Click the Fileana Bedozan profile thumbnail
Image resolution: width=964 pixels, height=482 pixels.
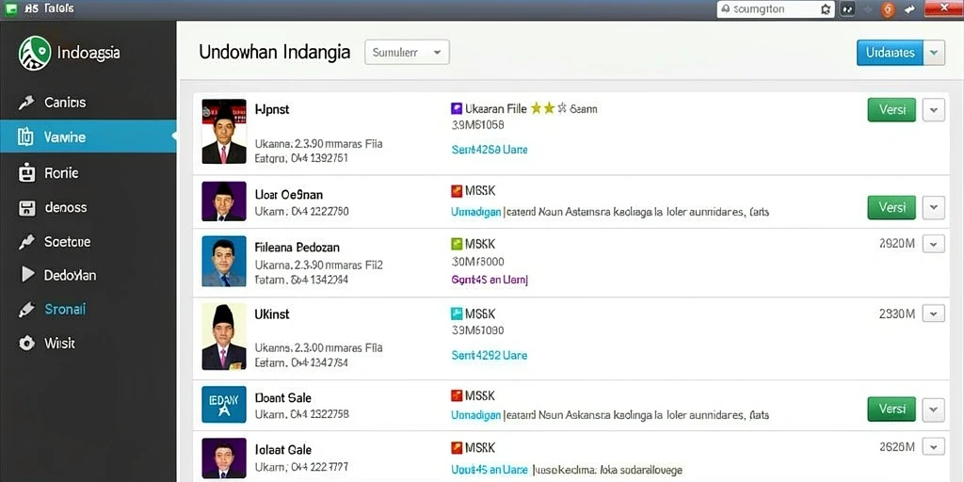(x=224, y=262)
